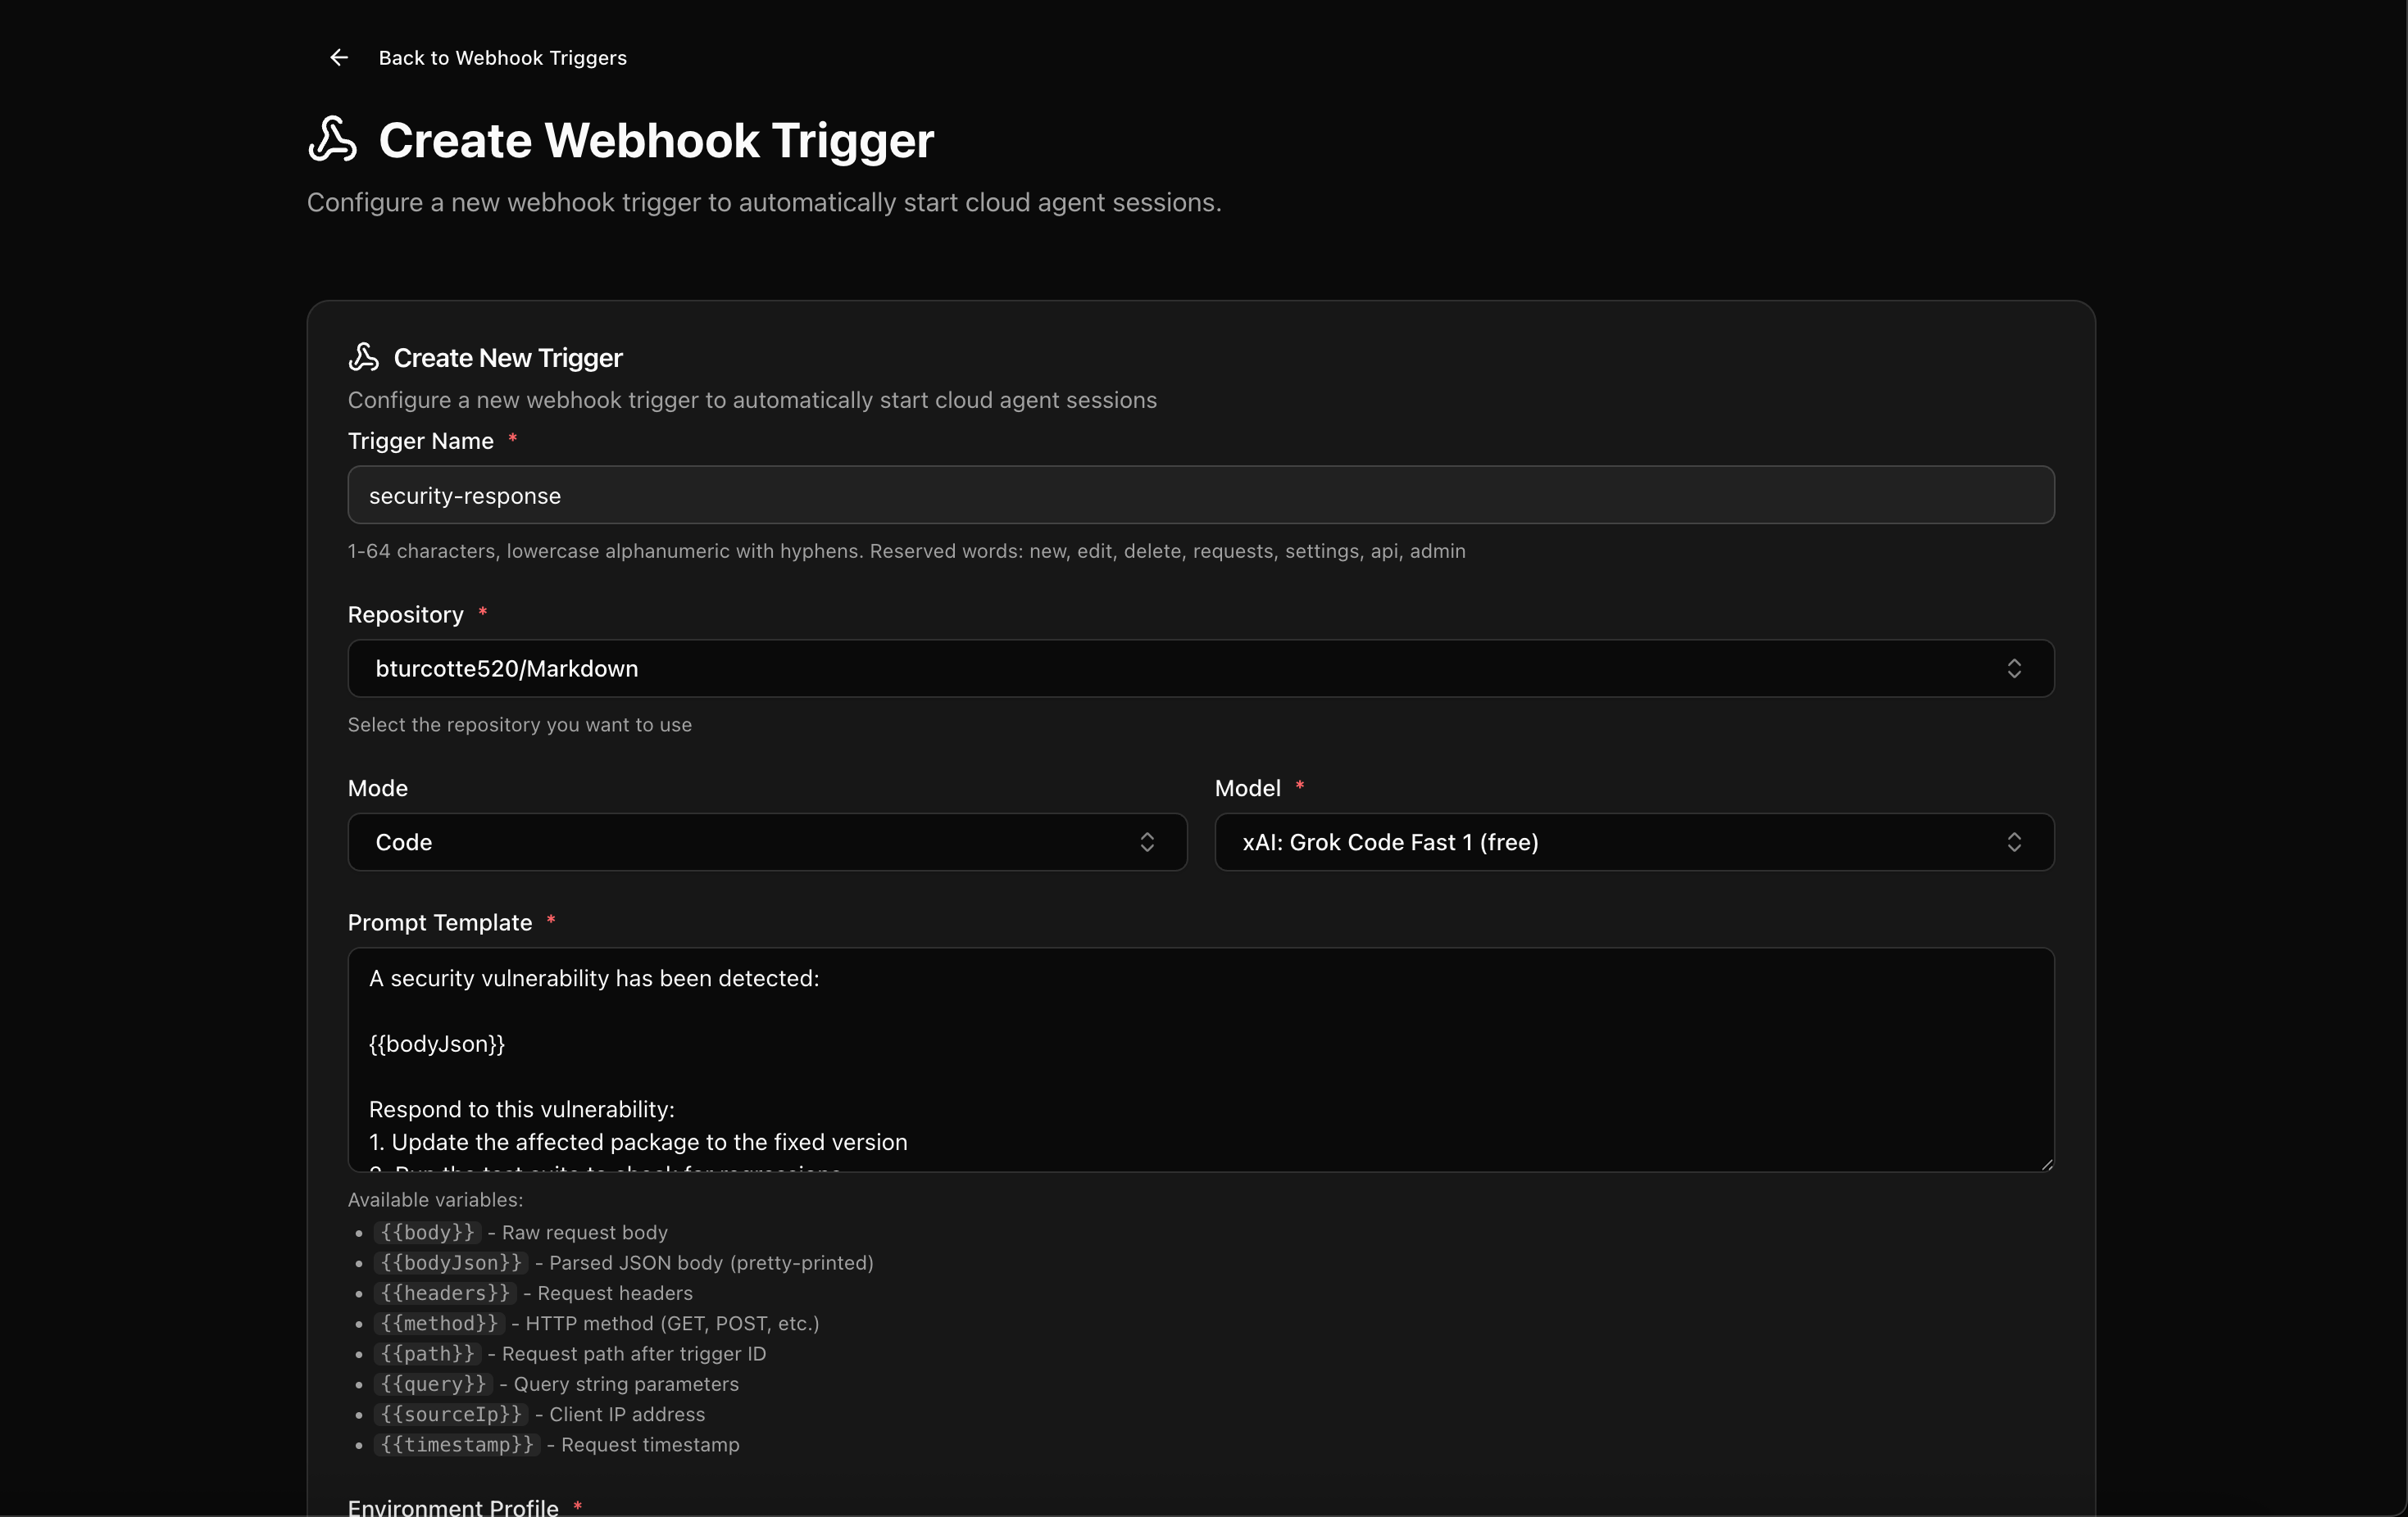Go back to Webhook Triggers
The image size is (2408, 1517).
point(502,58)
